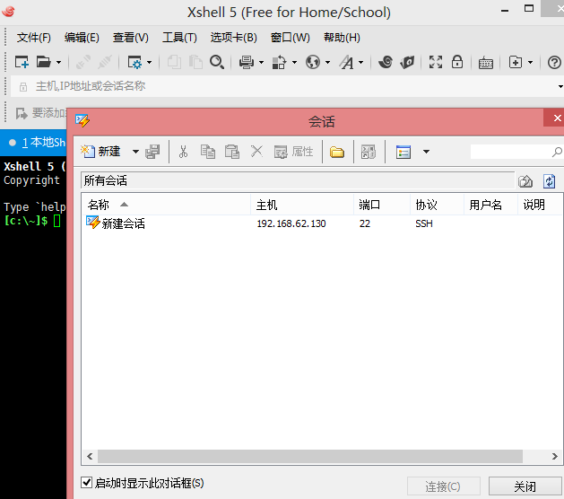
Task: Click the 新建 button in sessions dialog
Action: coord(101,152)
